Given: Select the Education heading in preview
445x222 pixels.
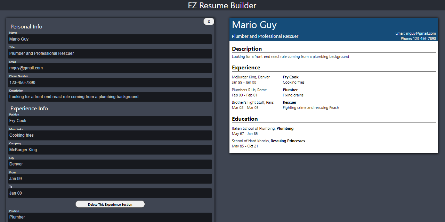Looking at the screenshot, I should 245,119.
